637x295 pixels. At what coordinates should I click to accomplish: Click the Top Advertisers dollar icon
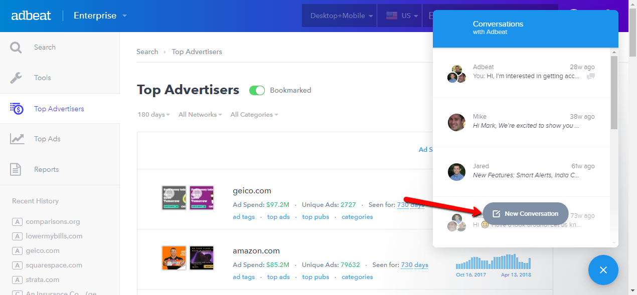[x=17, y=109]
